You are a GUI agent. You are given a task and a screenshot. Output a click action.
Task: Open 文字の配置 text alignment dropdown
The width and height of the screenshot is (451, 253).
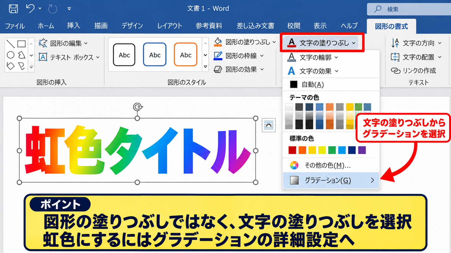pyautogui.click(x=416, y=57)
